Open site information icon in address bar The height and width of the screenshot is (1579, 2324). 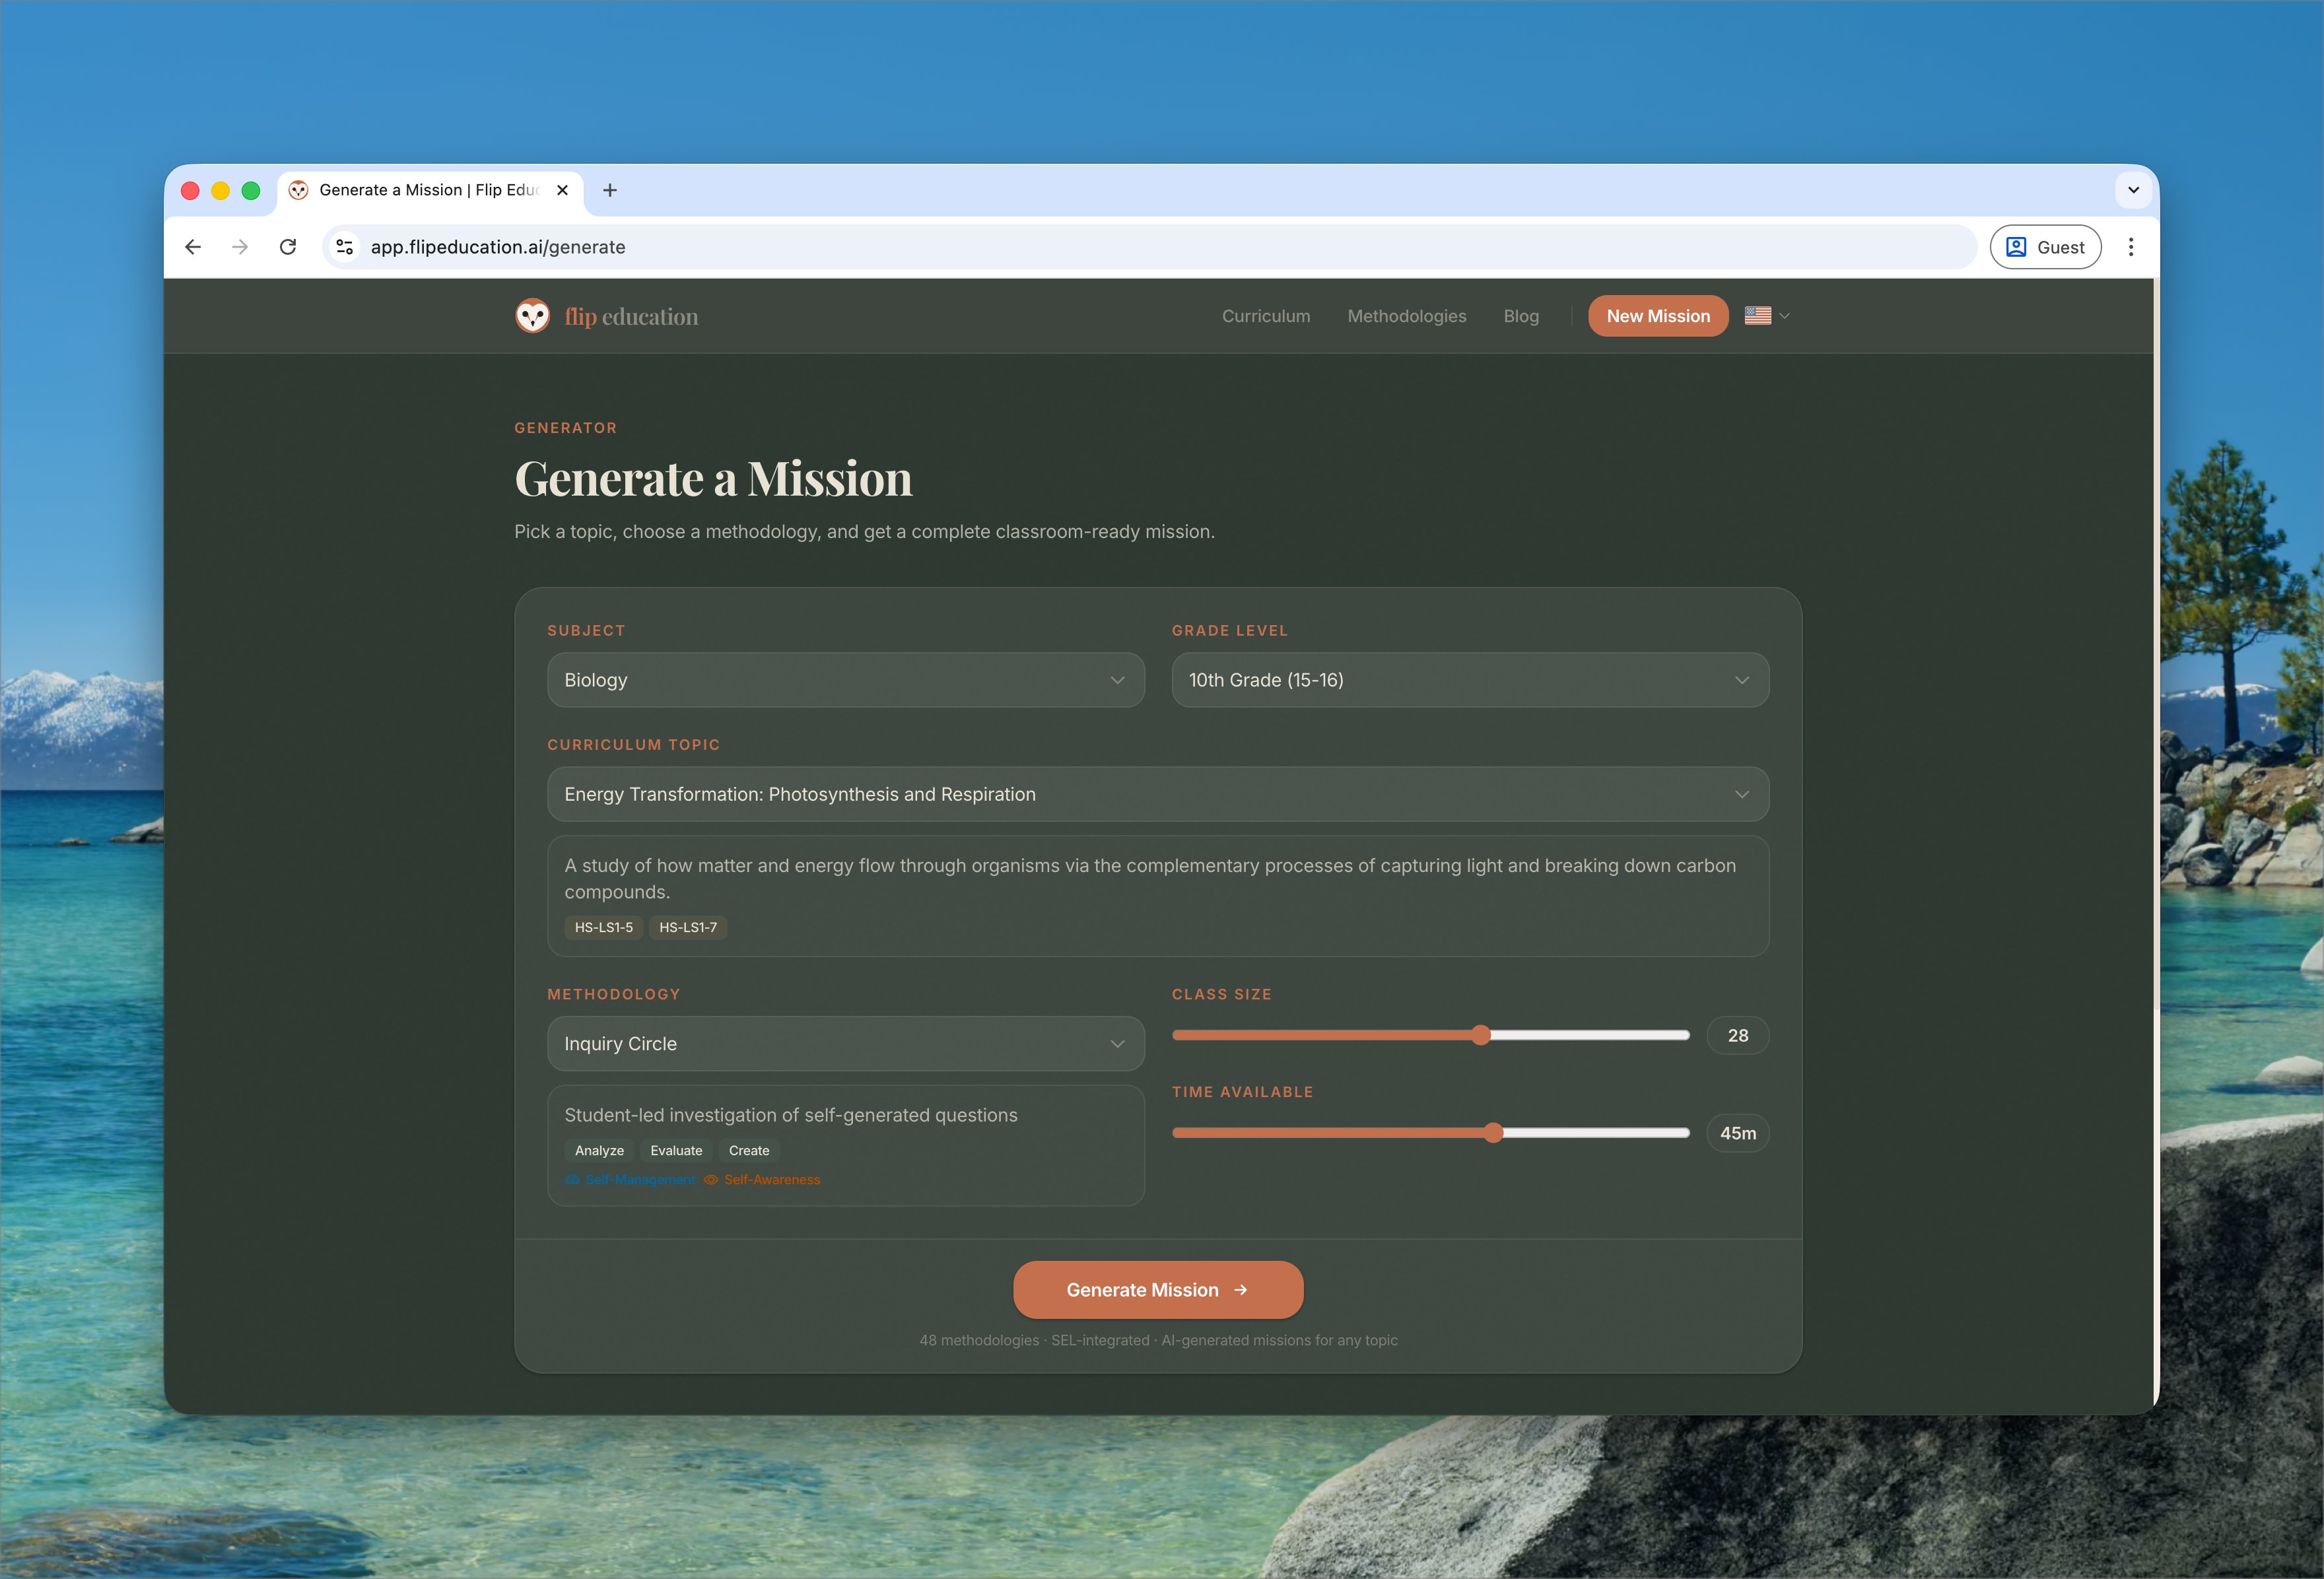pos(345,247)
